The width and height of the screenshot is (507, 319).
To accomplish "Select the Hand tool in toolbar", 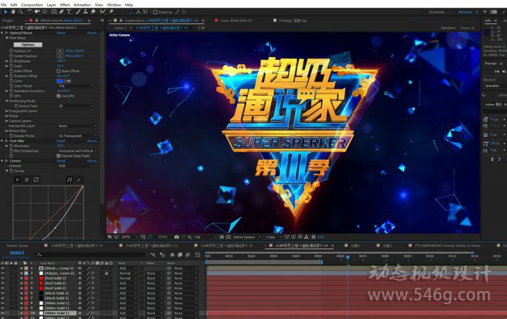I will (x=14, y=12).
